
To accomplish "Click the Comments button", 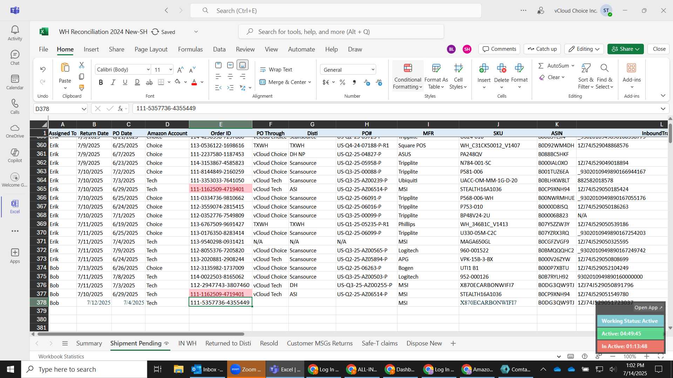I will coord(499,49).
